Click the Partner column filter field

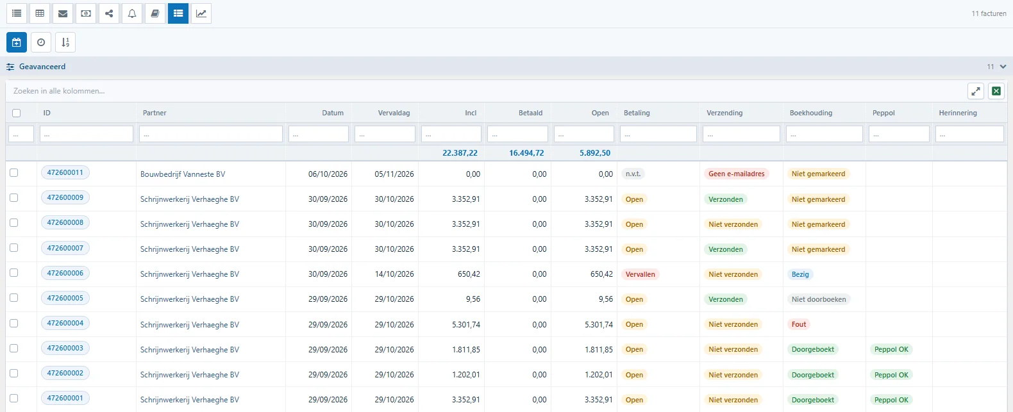pyautogui.click(x=211, y=134)
